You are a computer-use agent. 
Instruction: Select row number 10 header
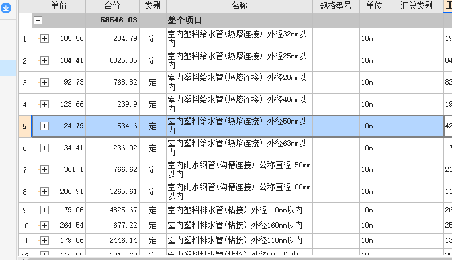coord(25,226)
